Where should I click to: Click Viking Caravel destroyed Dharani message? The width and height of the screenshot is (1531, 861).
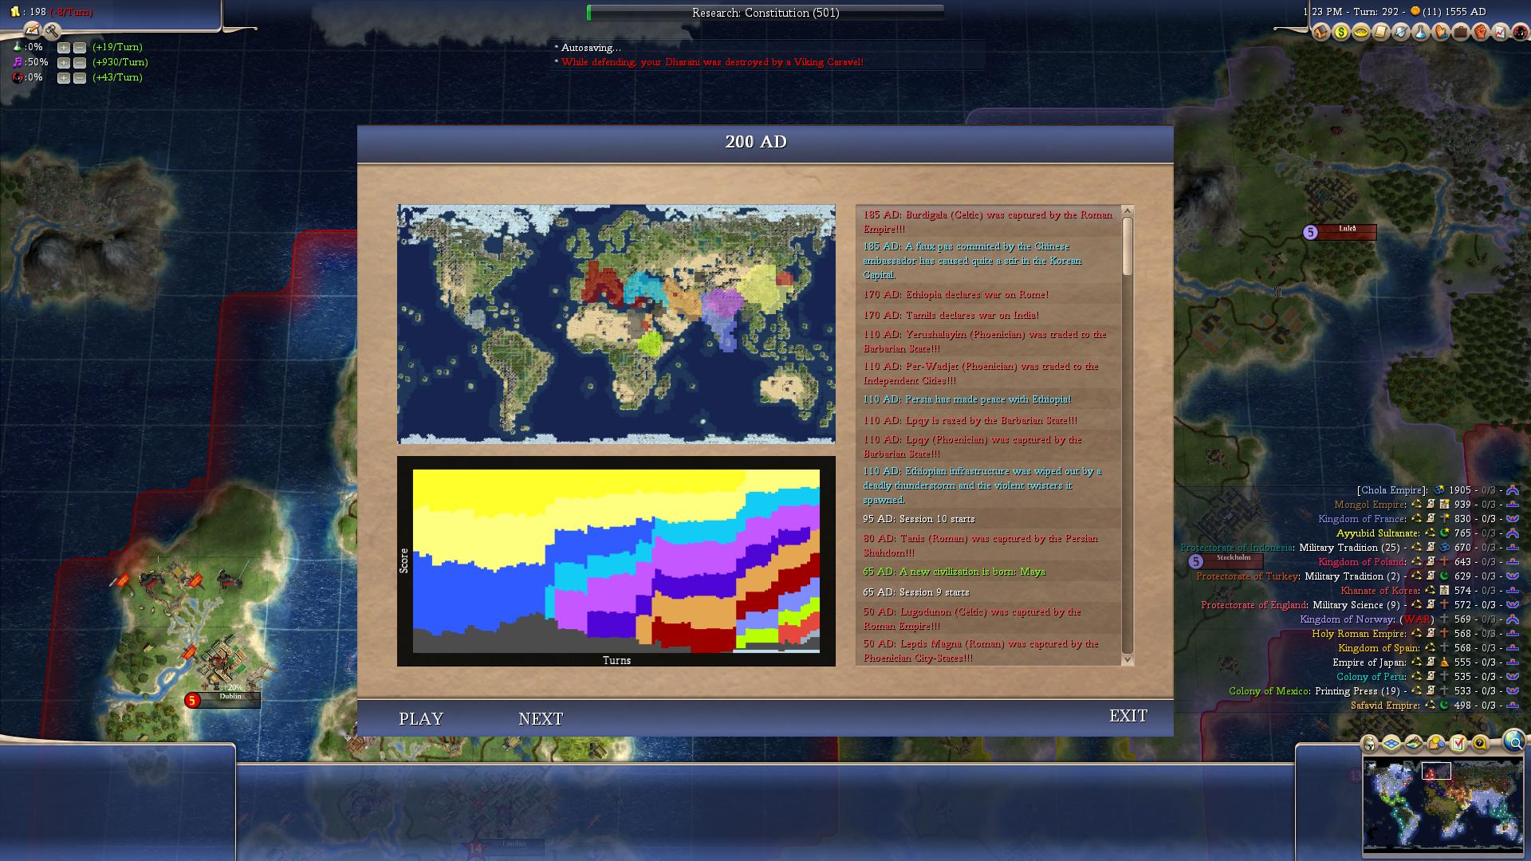[711, 62]
